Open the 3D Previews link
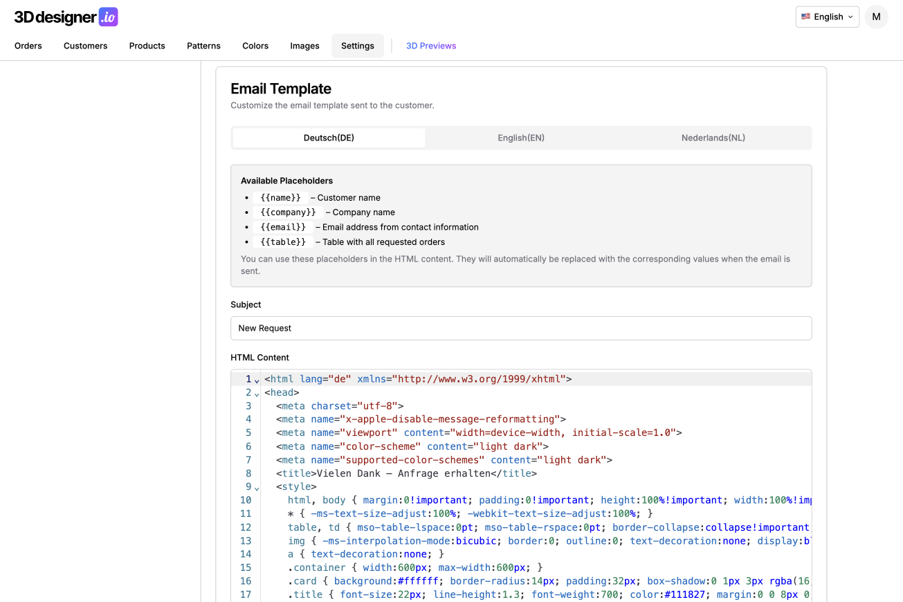The width and height of the screenshot is (903, 602). pos(430,46)
